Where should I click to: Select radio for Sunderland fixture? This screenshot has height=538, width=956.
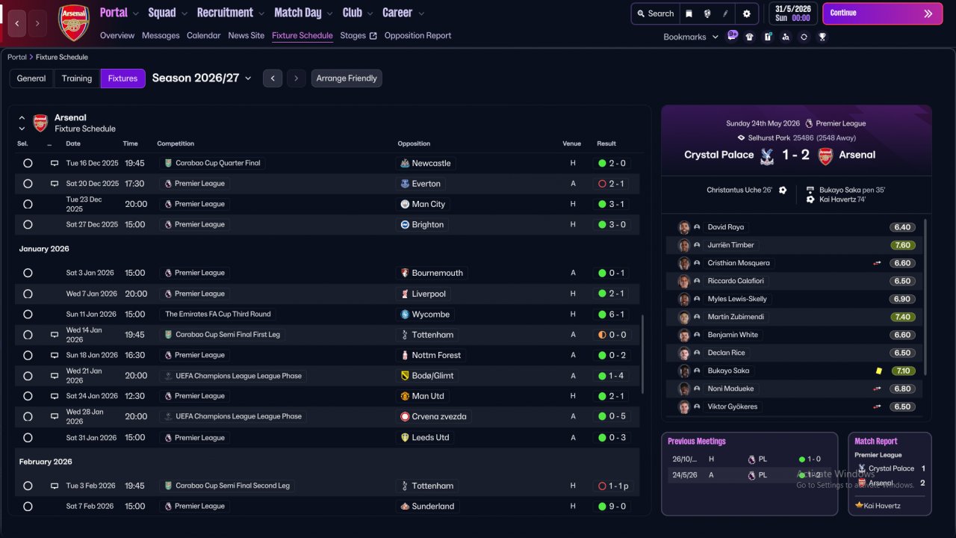(28, 507)
